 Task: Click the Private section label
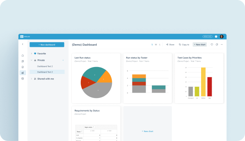[x=41, y=60]
